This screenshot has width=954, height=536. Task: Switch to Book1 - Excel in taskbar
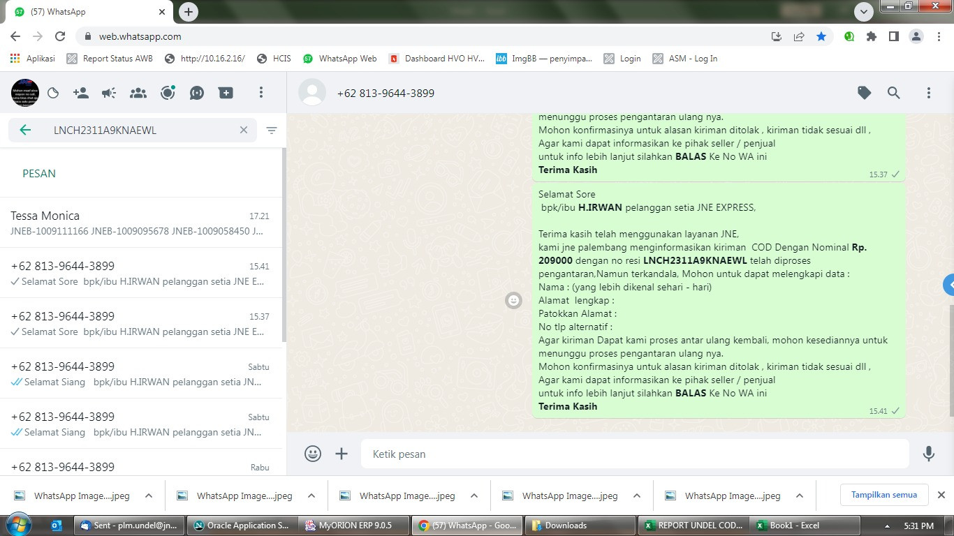(805, 526)
